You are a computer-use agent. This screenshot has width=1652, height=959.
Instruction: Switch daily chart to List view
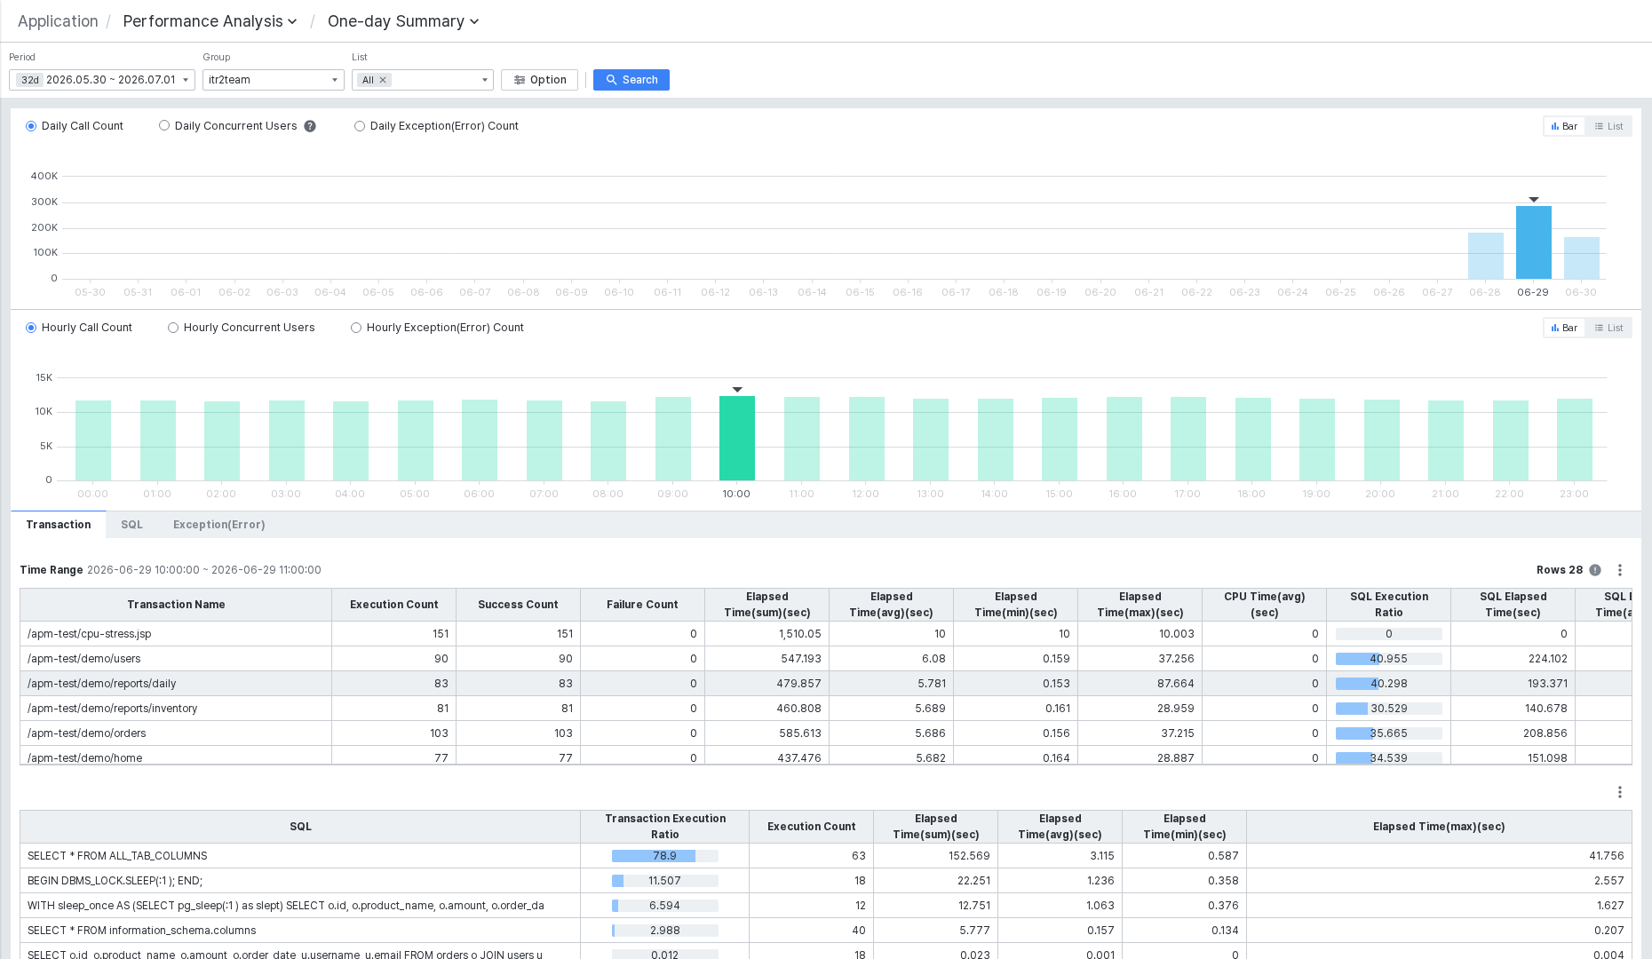1608,126
